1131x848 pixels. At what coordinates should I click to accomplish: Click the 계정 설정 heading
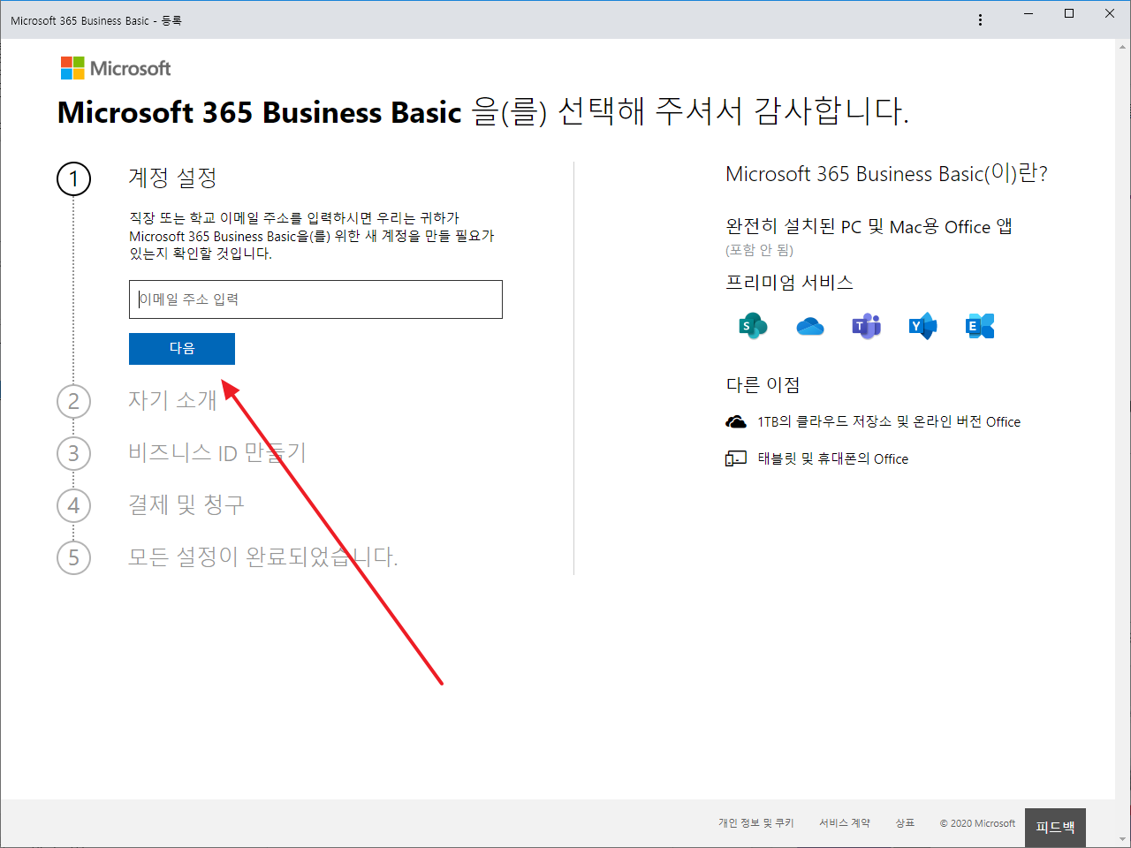pos(172,178)
